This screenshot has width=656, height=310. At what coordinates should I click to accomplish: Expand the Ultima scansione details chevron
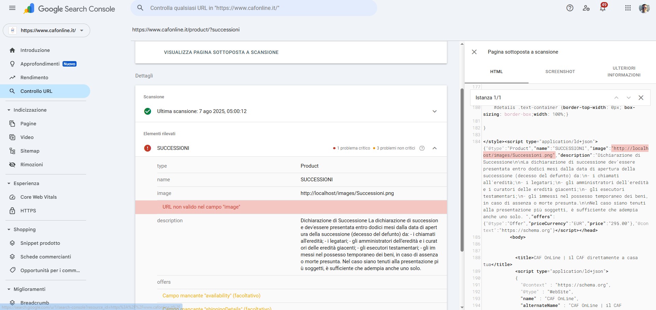point(435,111)
